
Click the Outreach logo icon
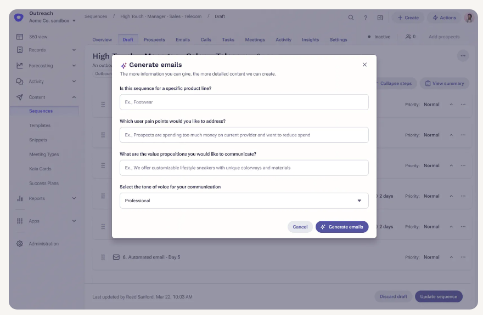point(19,18)
